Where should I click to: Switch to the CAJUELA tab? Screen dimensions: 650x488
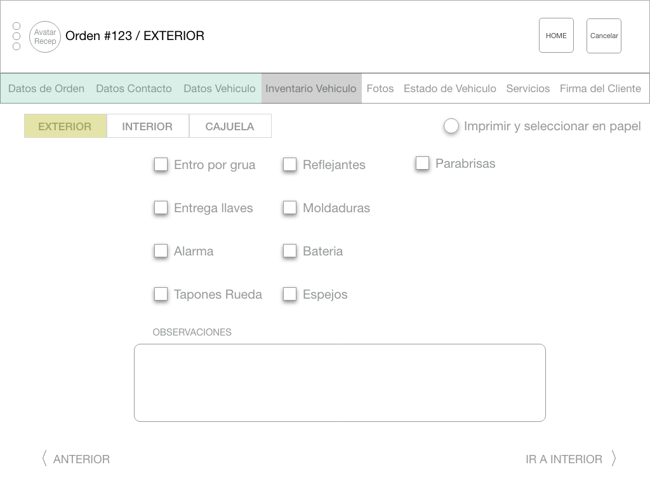230,126
